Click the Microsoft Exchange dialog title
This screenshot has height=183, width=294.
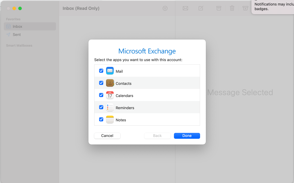click(147, 51)
